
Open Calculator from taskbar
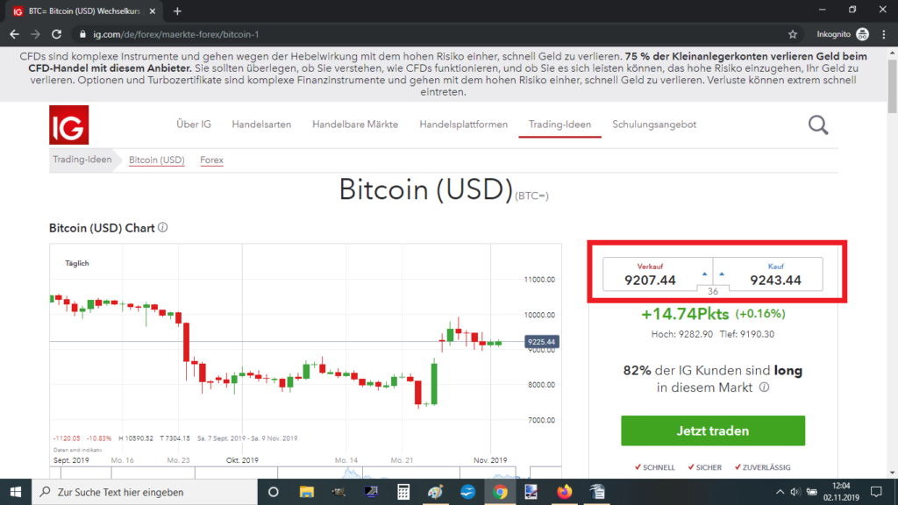coord(403,492)
